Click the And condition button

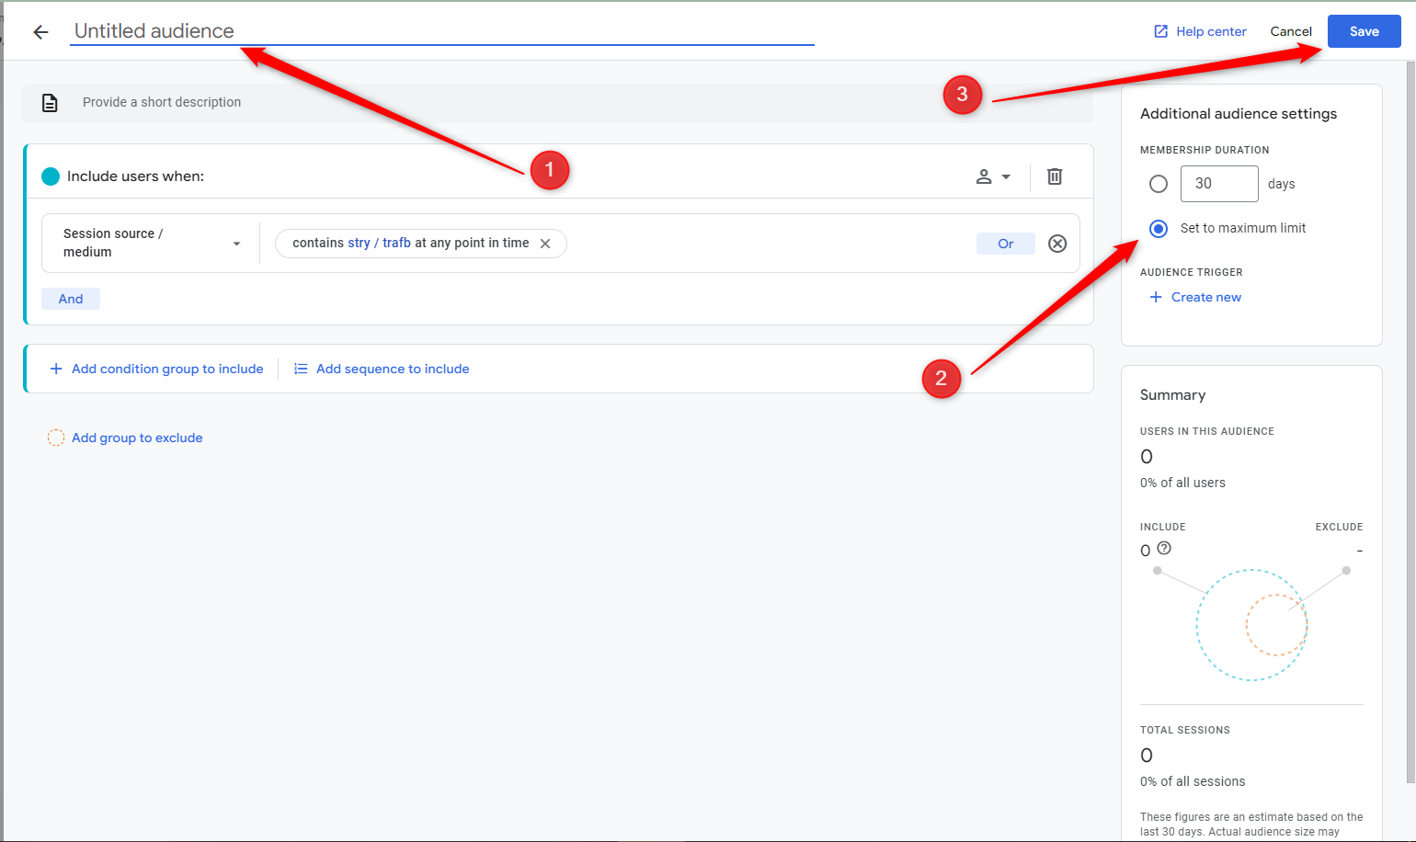tap(71, 299)
